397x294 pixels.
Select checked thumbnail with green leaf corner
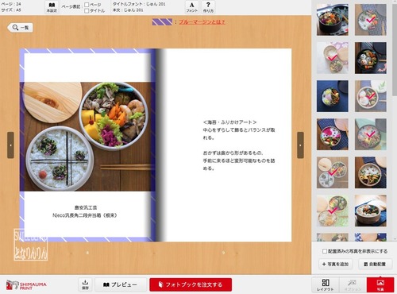click(371, 96)
